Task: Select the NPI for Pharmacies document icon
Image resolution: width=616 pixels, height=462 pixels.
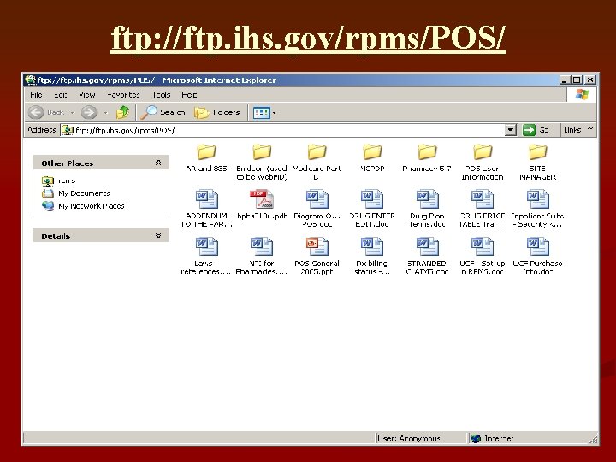Action: [x=262, y=246]
